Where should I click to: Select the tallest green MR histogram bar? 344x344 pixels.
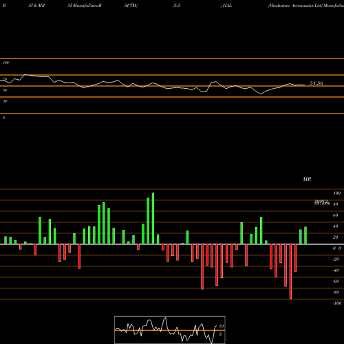coord(153,219)
